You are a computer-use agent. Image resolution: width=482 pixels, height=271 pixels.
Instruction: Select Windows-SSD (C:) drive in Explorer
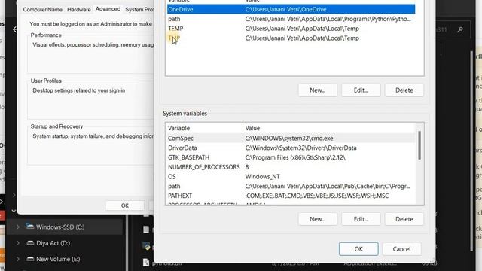click(x=60, y=227)
